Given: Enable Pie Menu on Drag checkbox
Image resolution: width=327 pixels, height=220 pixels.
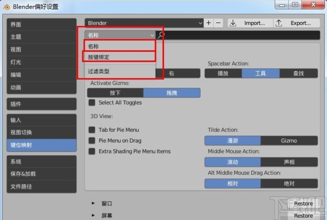Looking at the screenshot, I should pos(92,140).
